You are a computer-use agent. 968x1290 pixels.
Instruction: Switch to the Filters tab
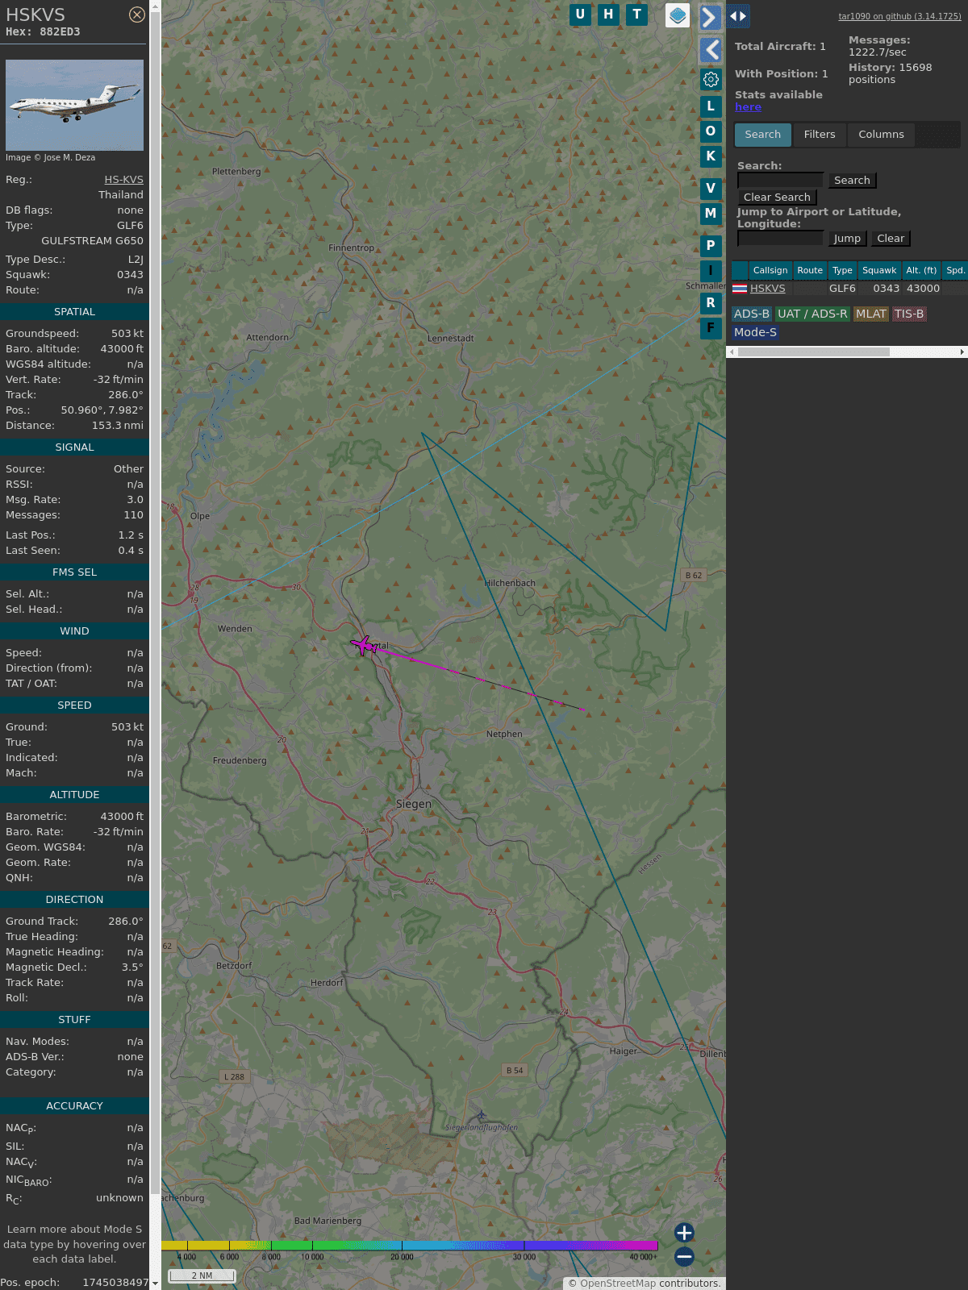pos(820,135)
